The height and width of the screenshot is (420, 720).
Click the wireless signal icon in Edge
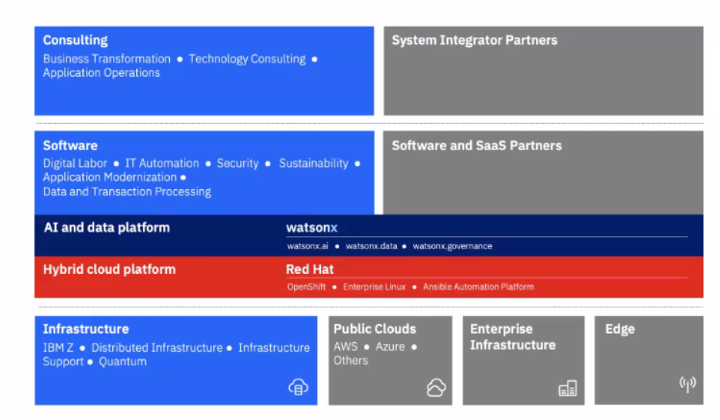pos(687,384)
